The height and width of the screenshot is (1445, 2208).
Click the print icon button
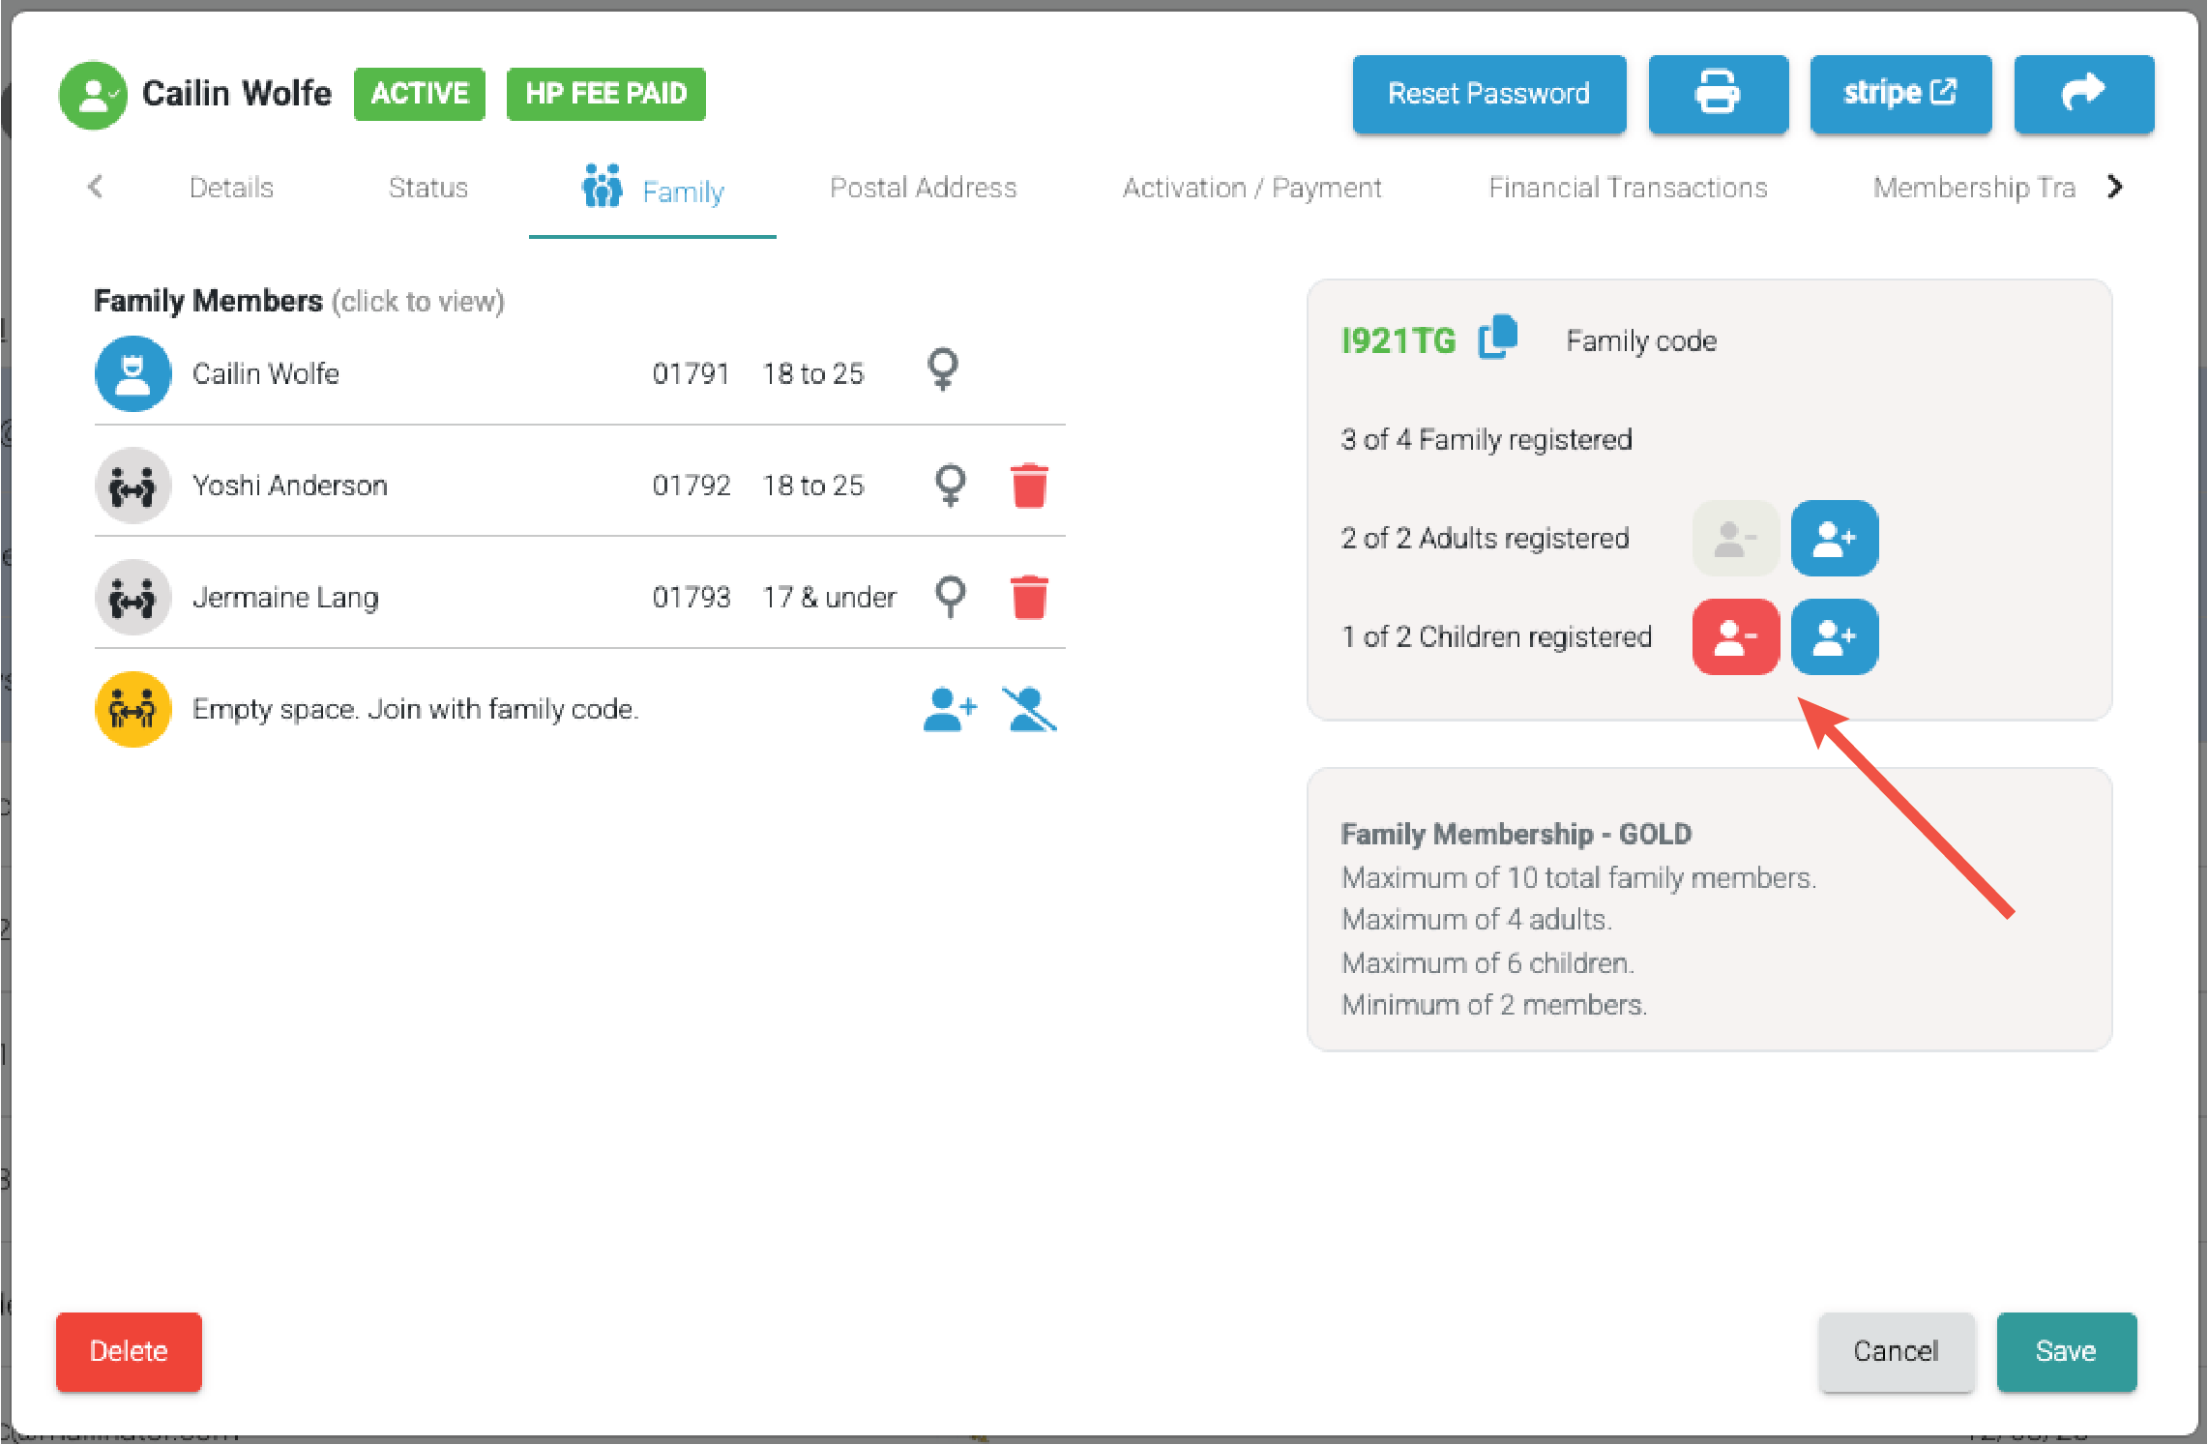click(x=1718, y=94)
